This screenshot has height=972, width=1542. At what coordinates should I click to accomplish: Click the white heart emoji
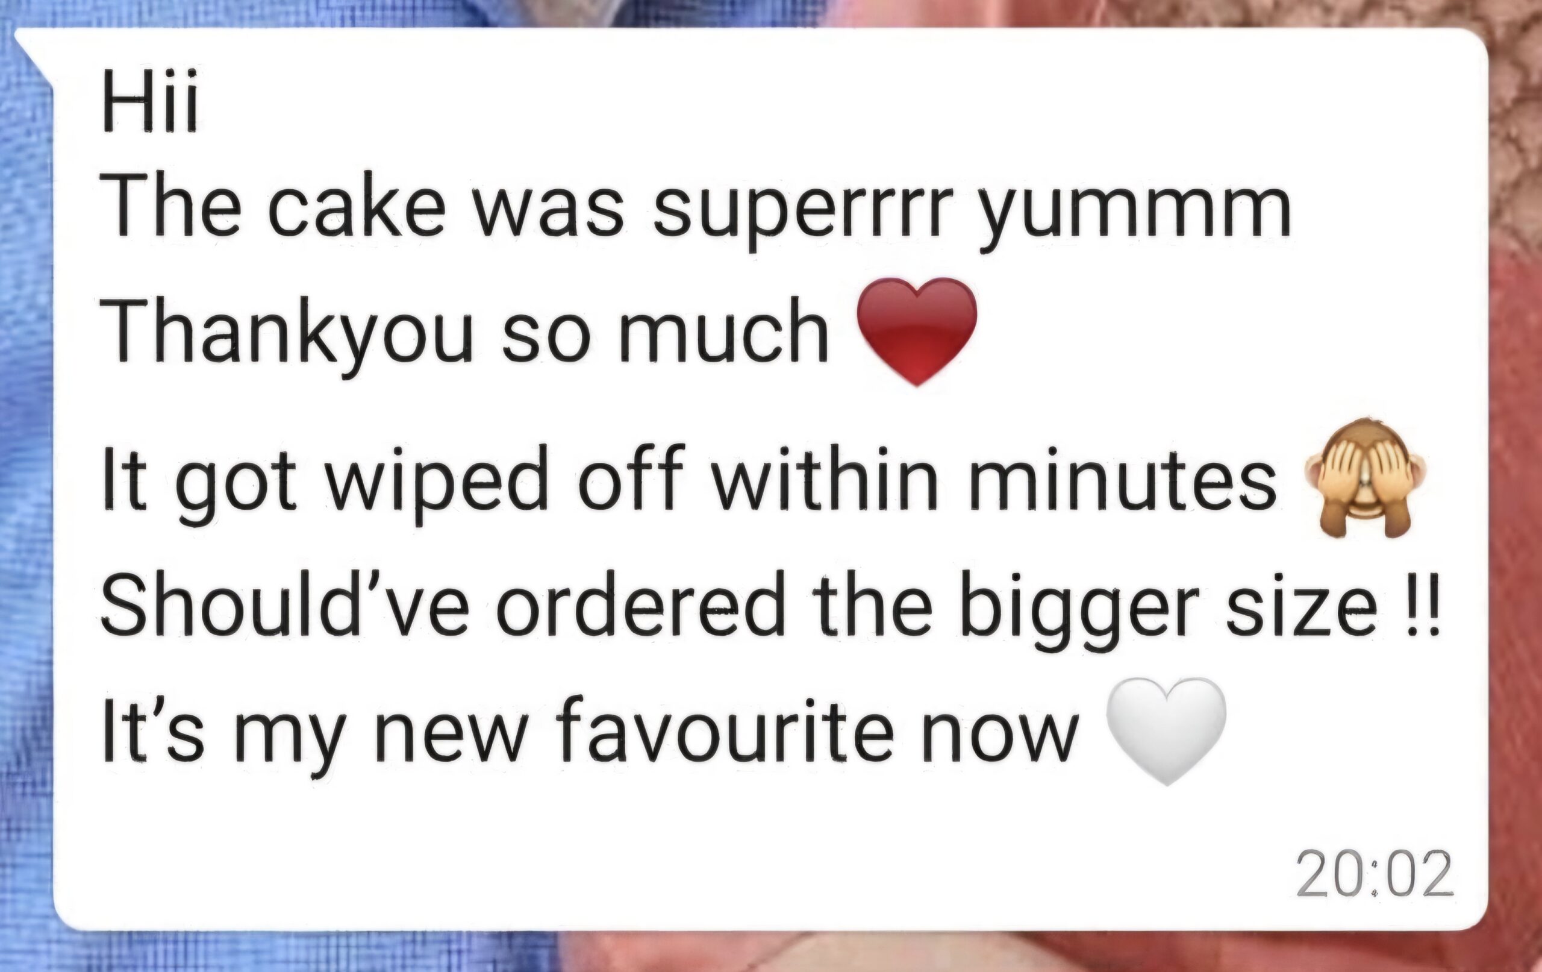pos(1166,731)
